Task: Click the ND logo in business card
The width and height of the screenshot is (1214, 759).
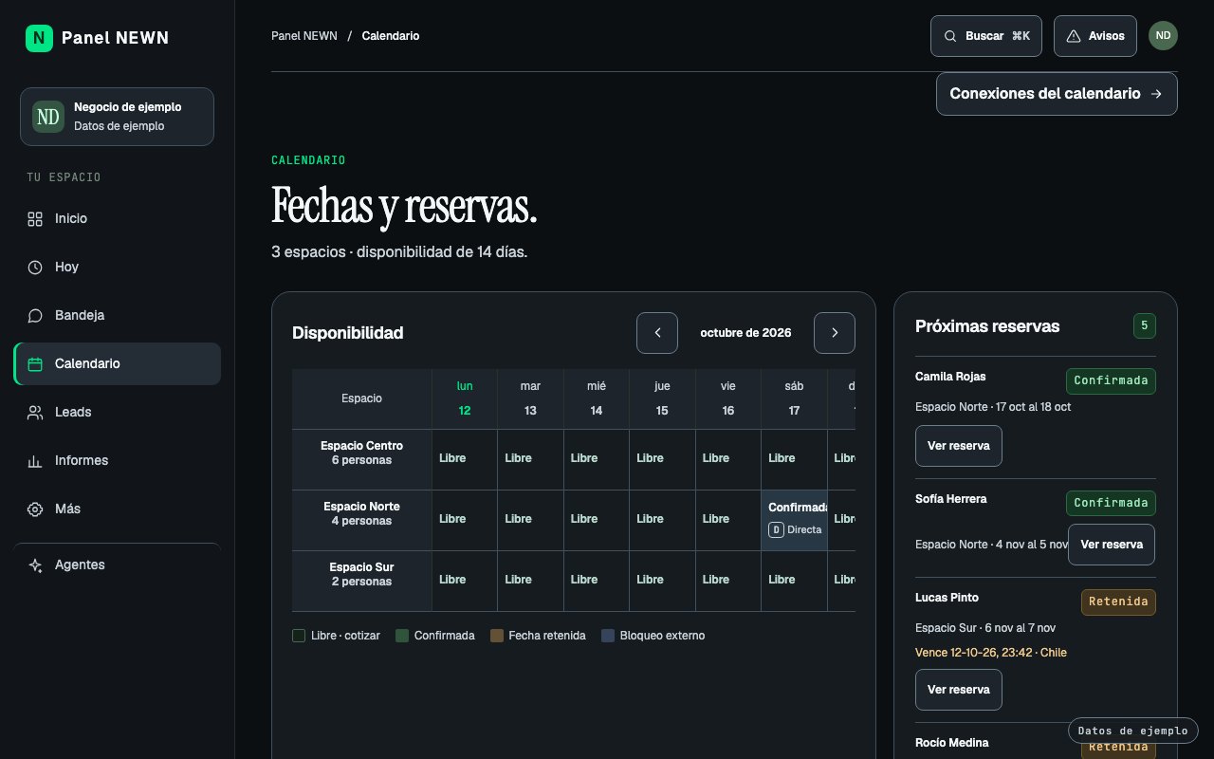Action: tap(48, 117)
